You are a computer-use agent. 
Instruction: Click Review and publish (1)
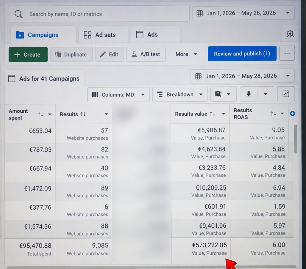242,54
